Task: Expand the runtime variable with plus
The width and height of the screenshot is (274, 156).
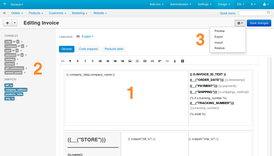Action: (17, 64)
